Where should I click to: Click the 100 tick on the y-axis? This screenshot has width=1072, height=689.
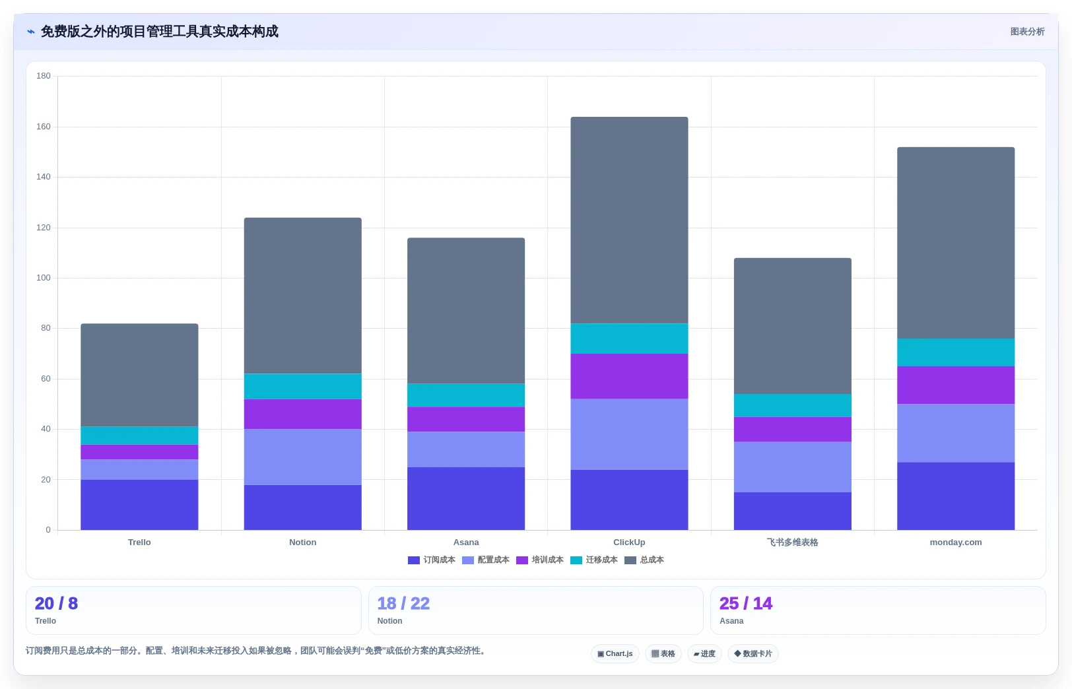tap(44, 278)
